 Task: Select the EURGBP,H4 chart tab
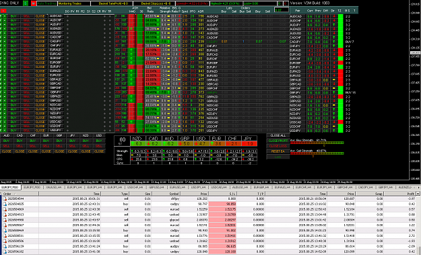(x=261, y=188)
